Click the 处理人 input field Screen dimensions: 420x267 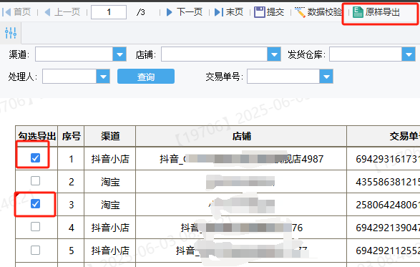point(69,77)
